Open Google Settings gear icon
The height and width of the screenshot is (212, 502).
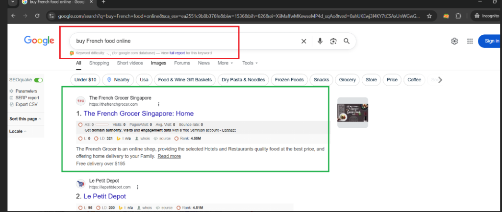tap(454, 41)
